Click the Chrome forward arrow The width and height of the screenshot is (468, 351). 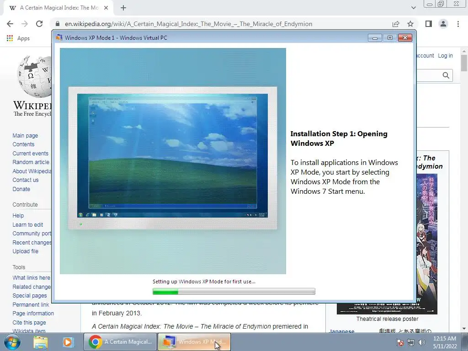tap(25, 24)
